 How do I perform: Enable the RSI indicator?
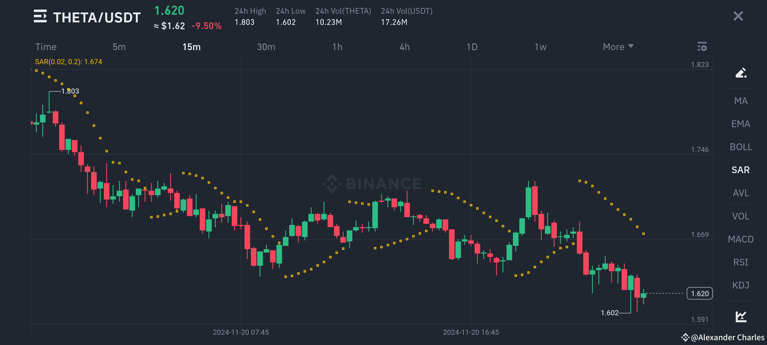tap(741, 262)
